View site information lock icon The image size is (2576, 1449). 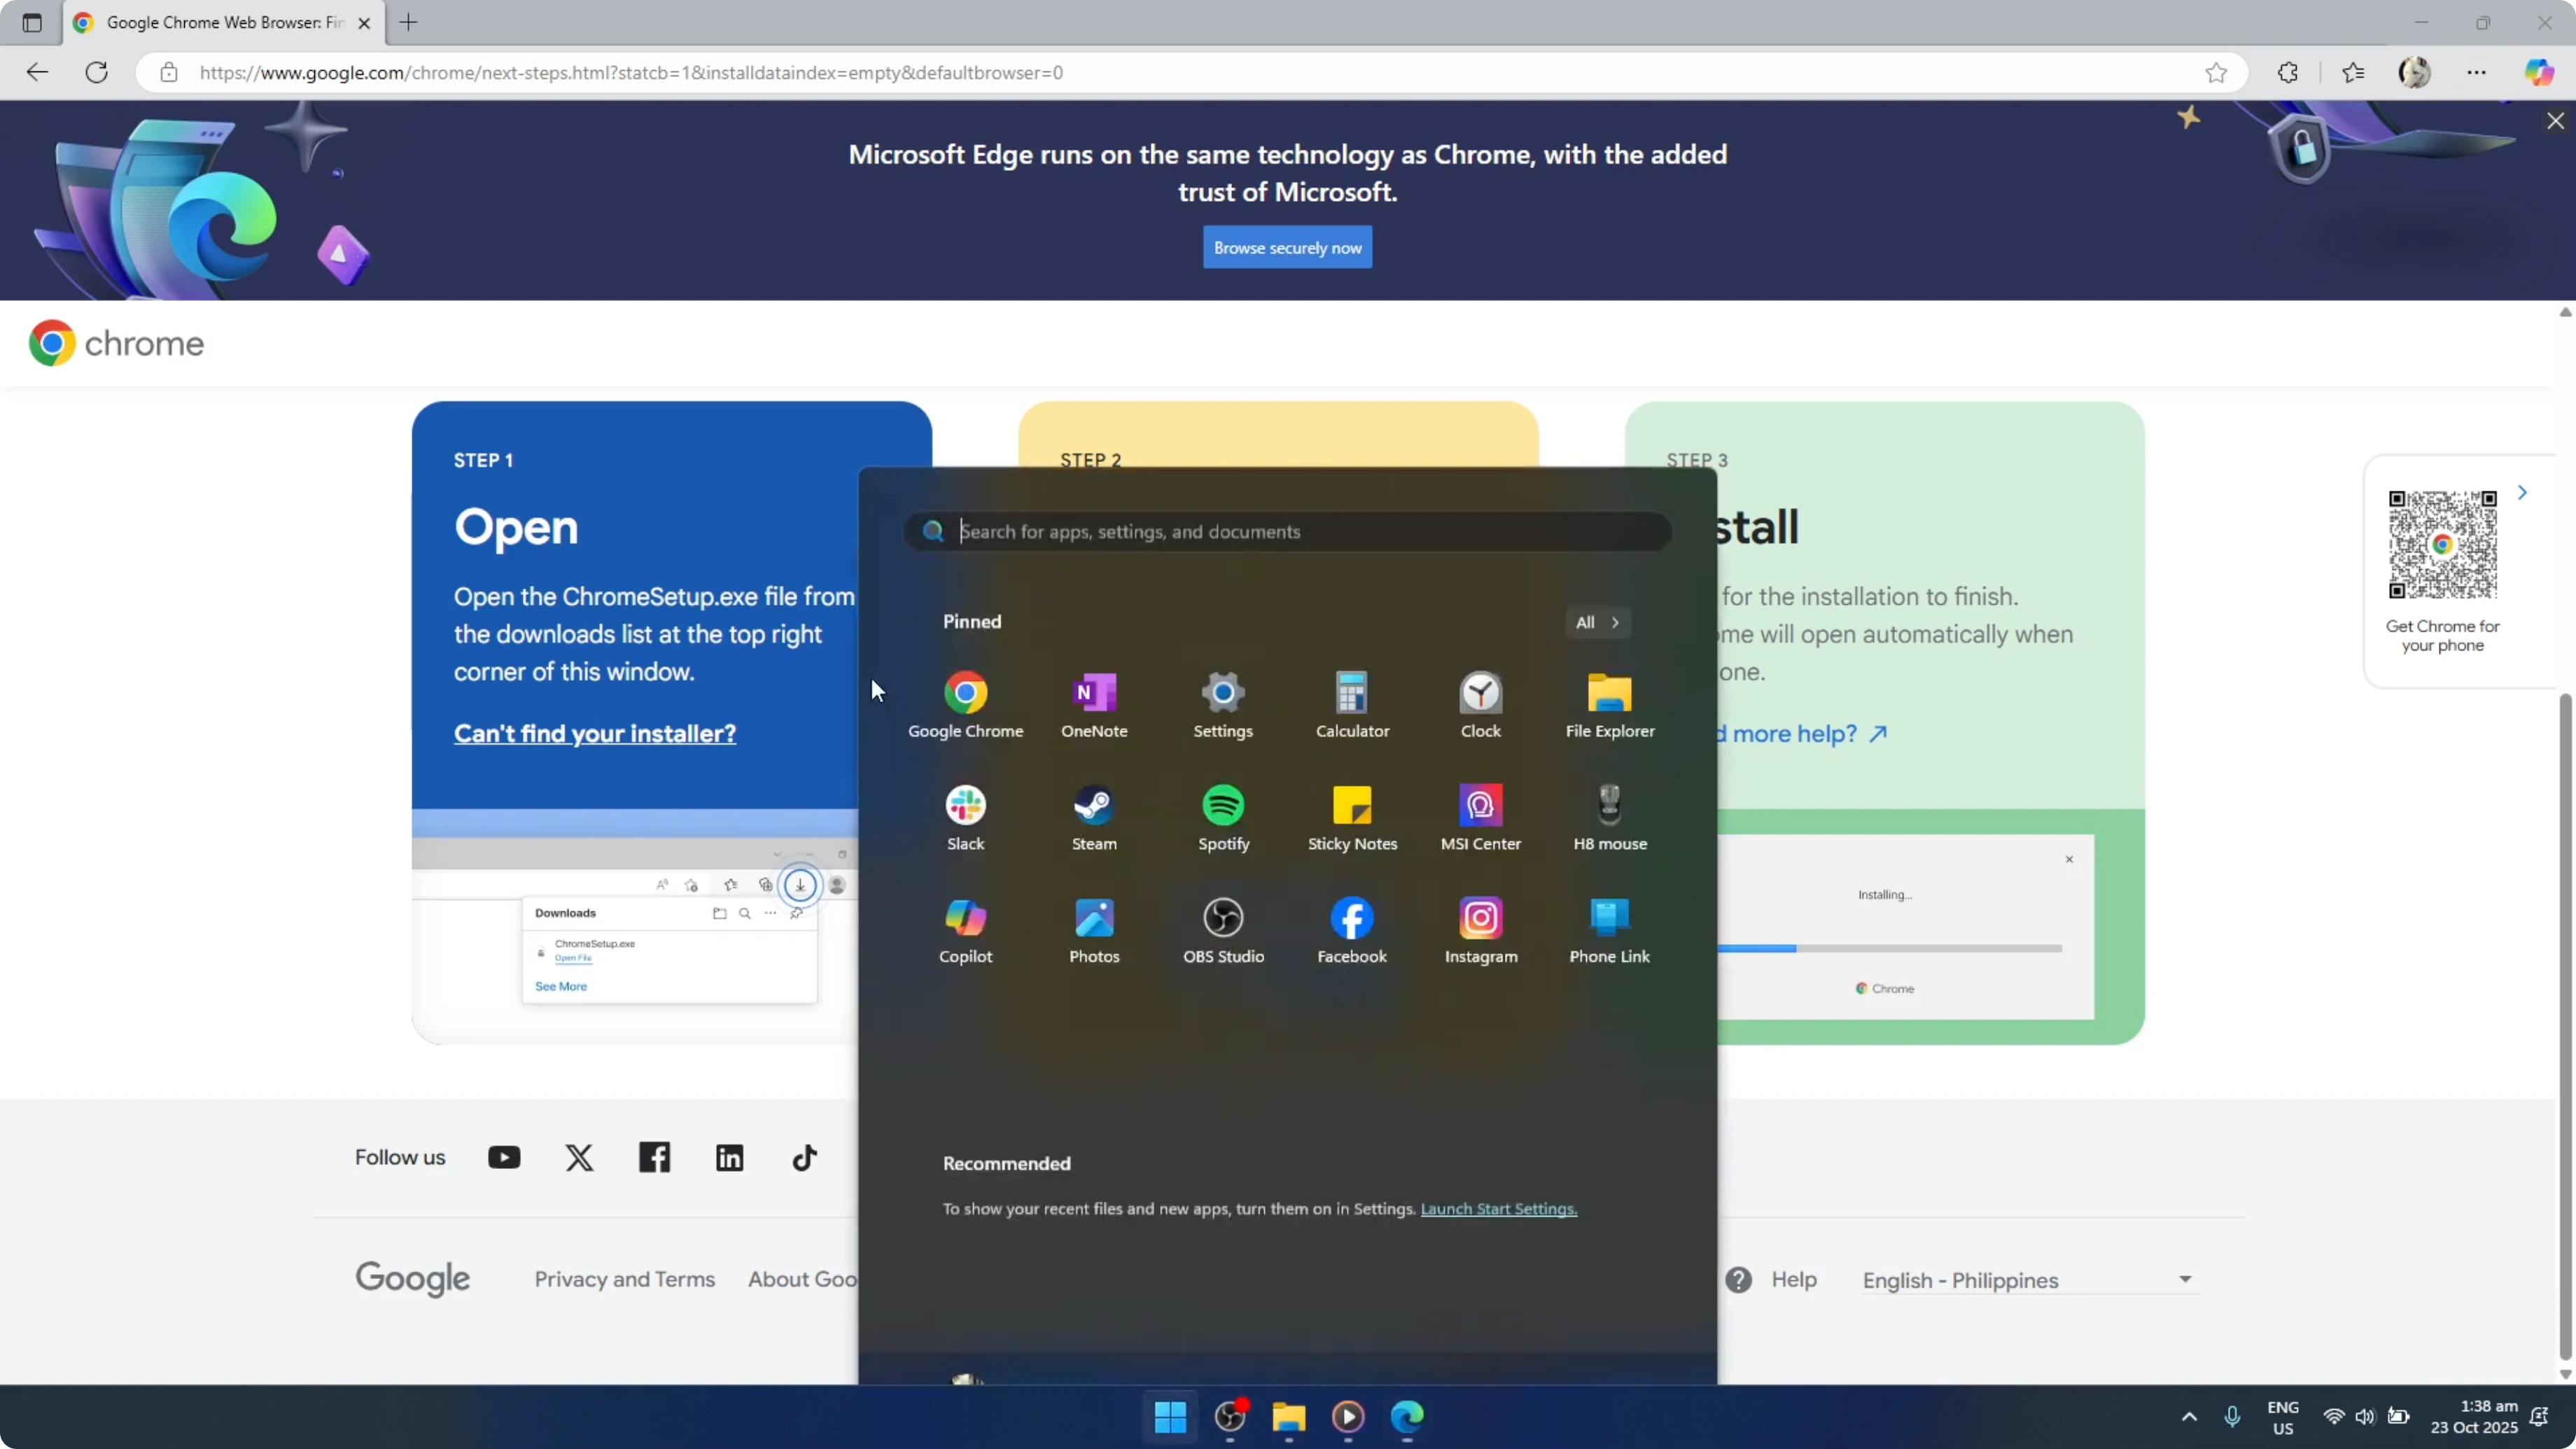click(169, 72)
